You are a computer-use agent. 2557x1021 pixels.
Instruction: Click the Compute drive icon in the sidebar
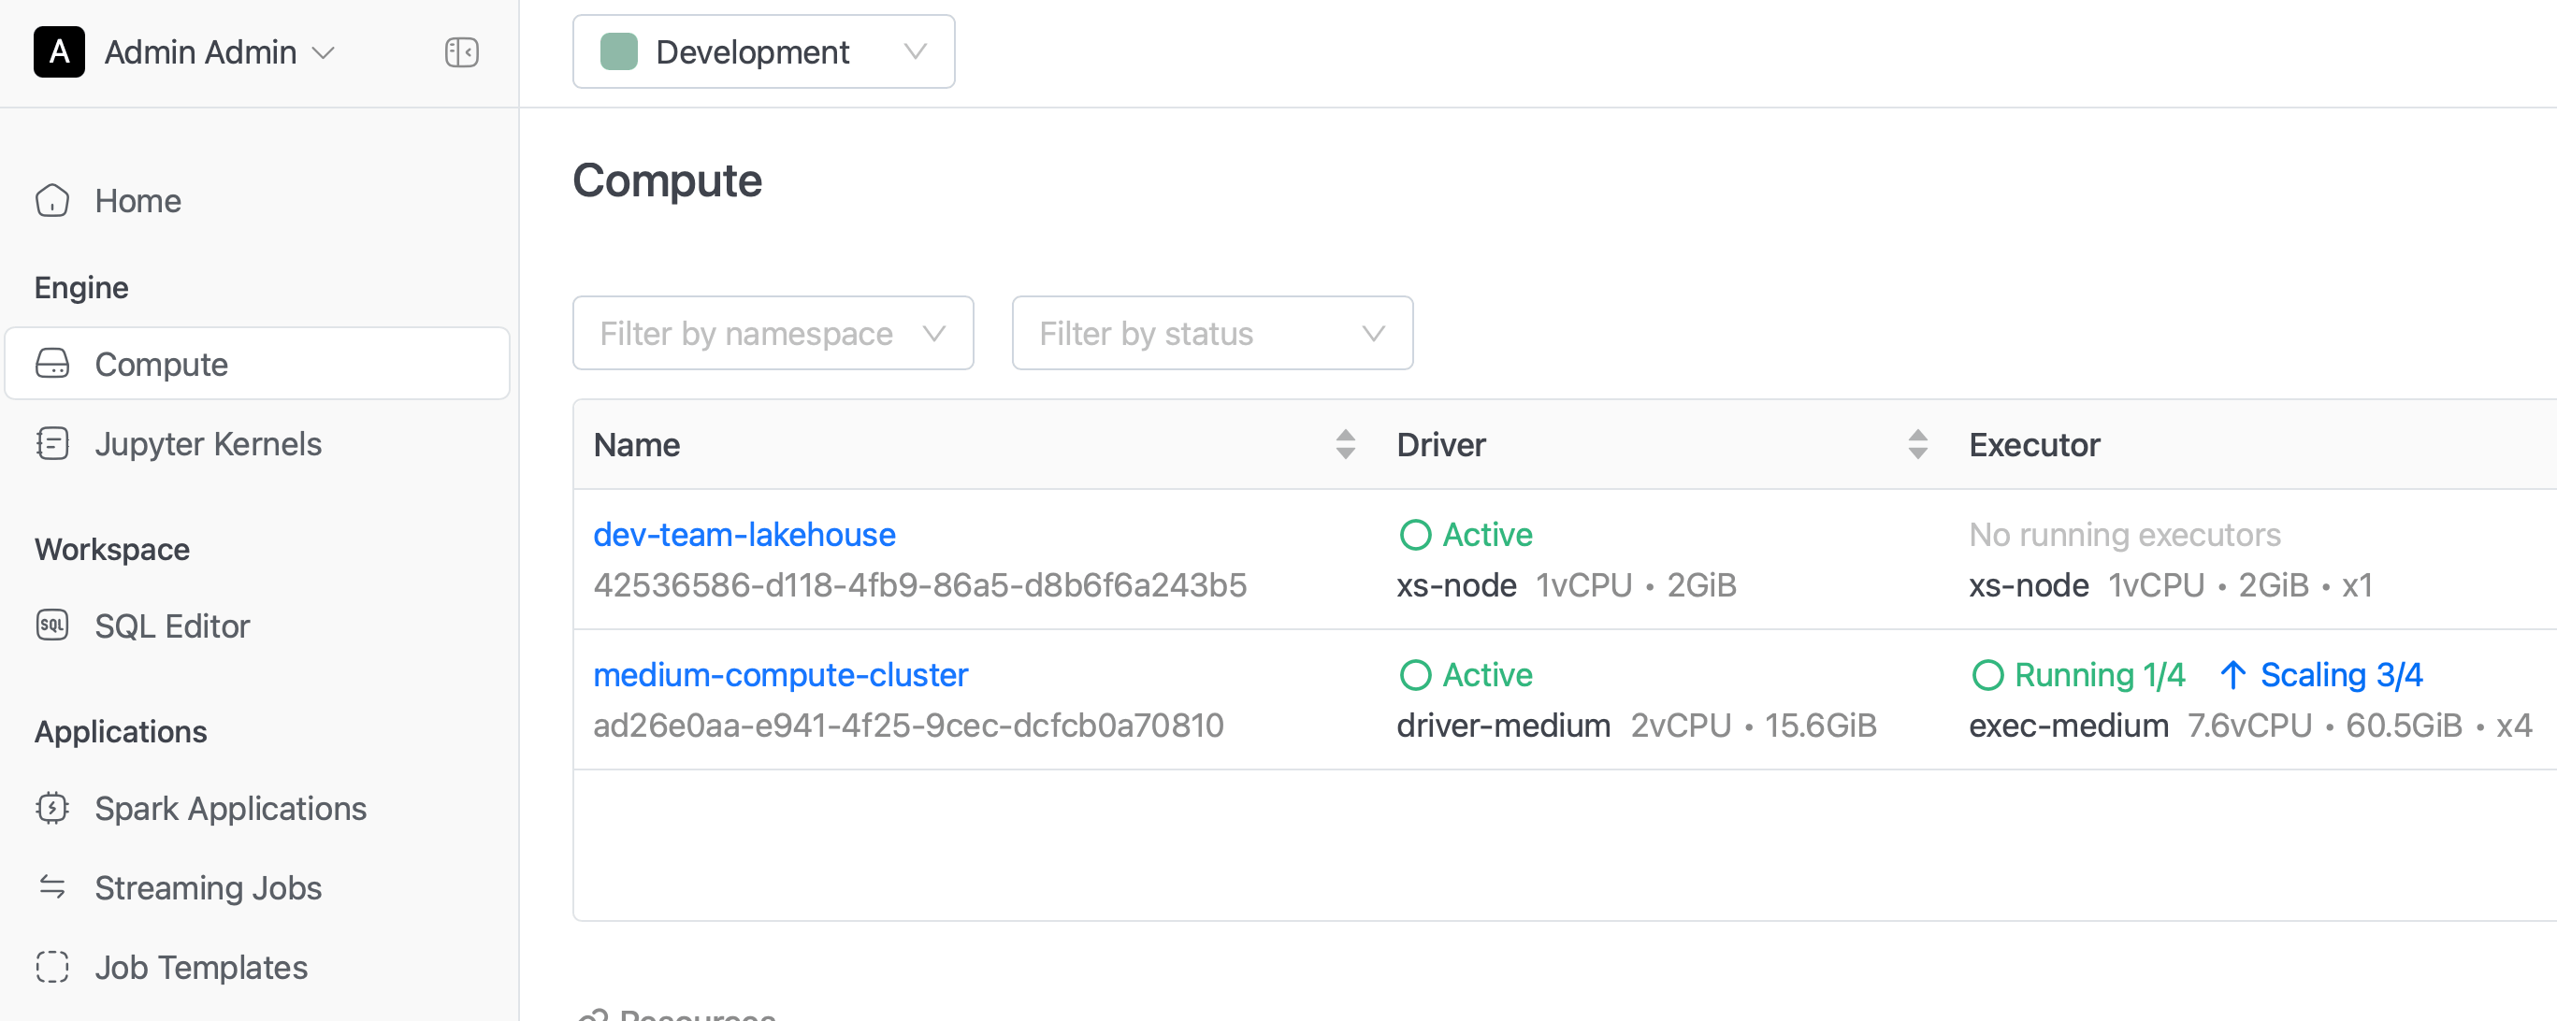52,364
